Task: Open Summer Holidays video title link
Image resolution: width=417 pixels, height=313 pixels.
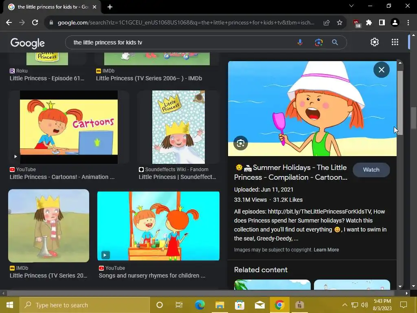Action: [290, 172]
